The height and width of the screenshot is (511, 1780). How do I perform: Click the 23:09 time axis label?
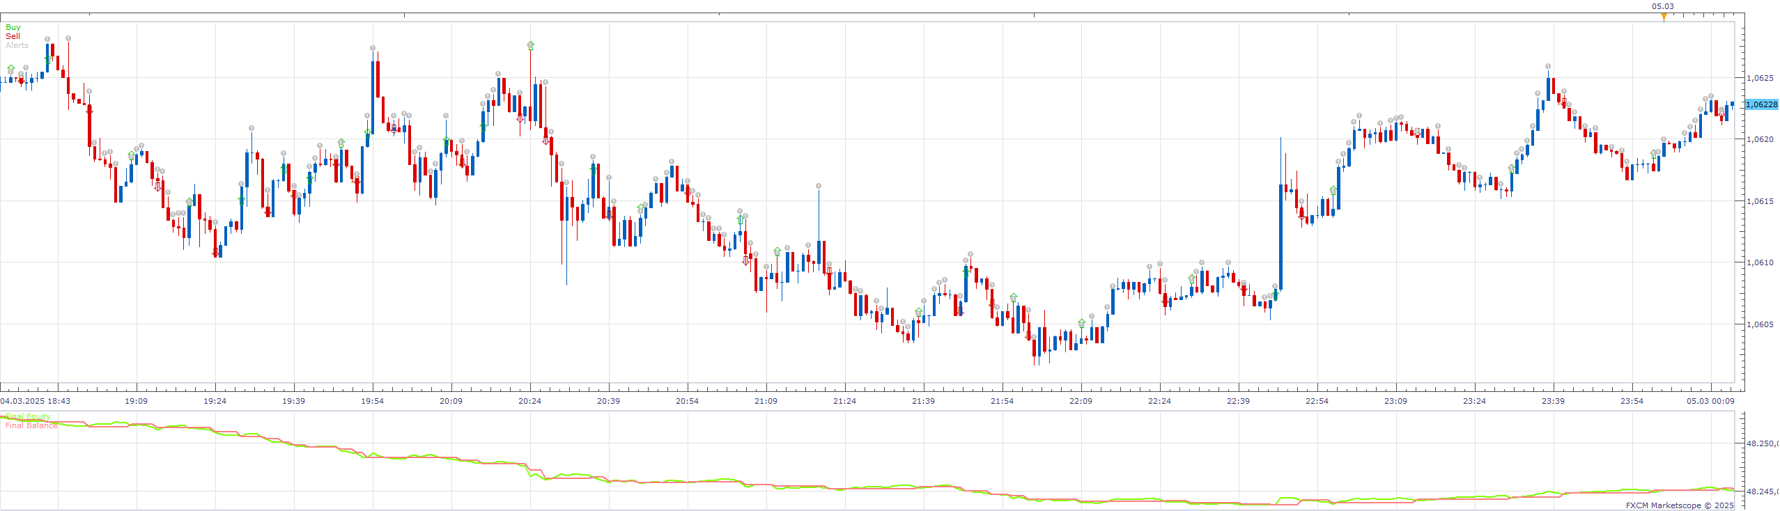click(x=1395, y=401)
